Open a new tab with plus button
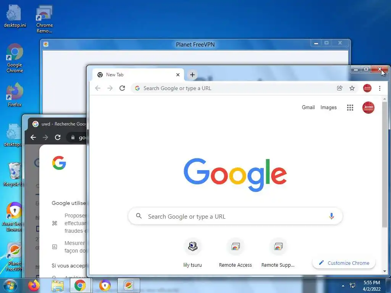This screenshot has height=293, width=391. coord(192,75)
